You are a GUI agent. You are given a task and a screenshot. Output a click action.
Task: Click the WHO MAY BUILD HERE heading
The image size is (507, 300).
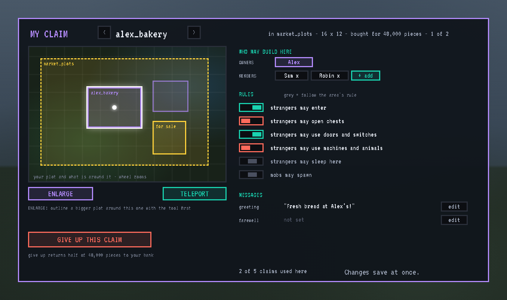(265, 52)
